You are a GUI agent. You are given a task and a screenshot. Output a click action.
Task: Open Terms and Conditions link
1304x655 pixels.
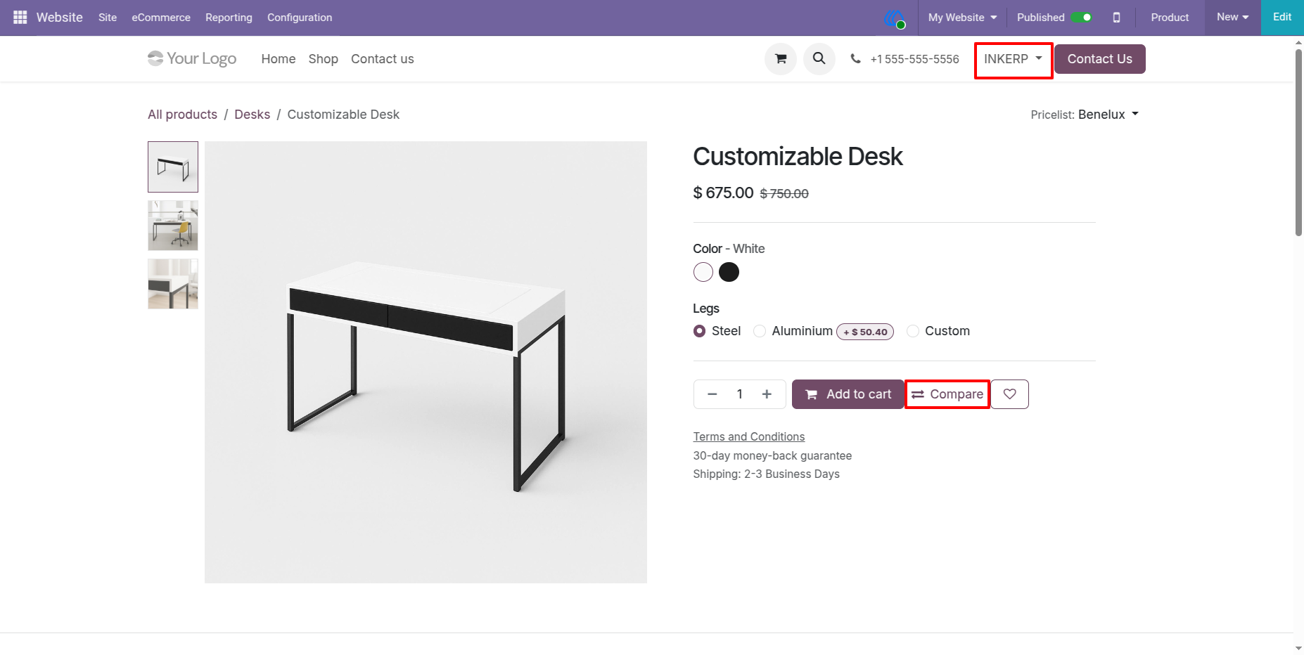(x=749, y=436)
